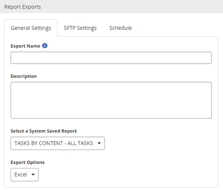The image size is (223, 190).
Task: Click the caret arrow on the saved report dropdown
Action: point(99,143)
